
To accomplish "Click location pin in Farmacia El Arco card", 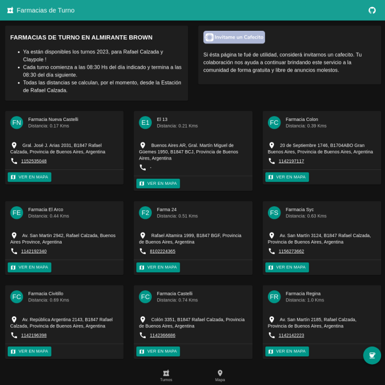I will pos(14,235).
